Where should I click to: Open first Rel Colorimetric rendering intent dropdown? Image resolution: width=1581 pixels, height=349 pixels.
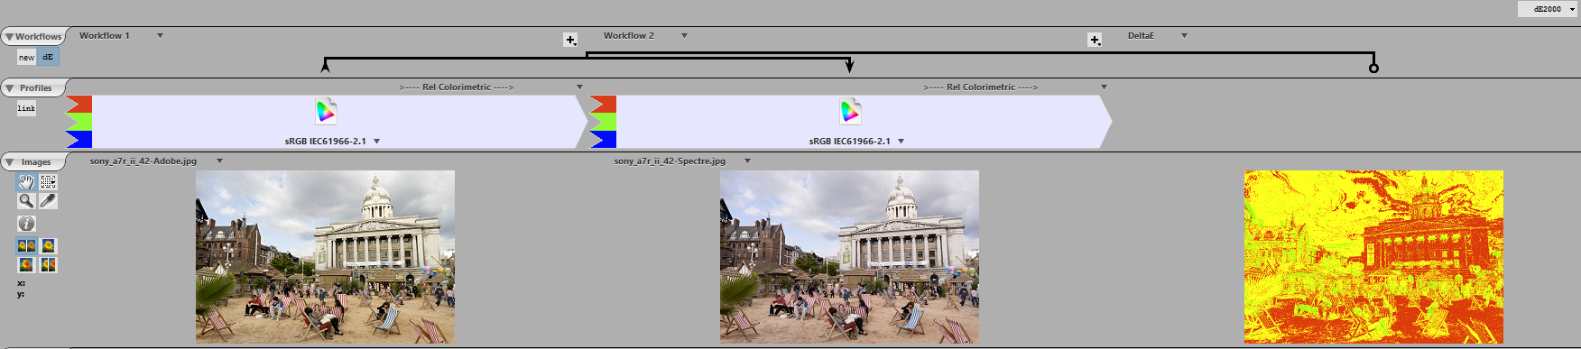click(x=579, y=87)
